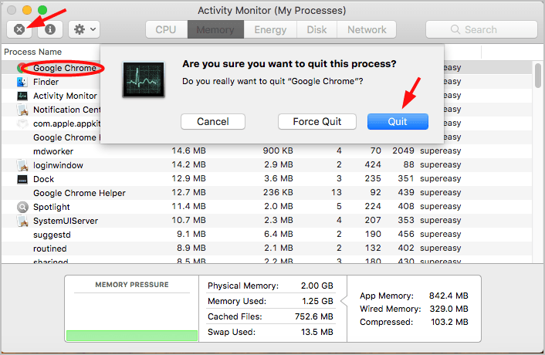This screenshot has height=355, width=545.
Task: Click the Notification Center process icon
Action: coord(22,110)
